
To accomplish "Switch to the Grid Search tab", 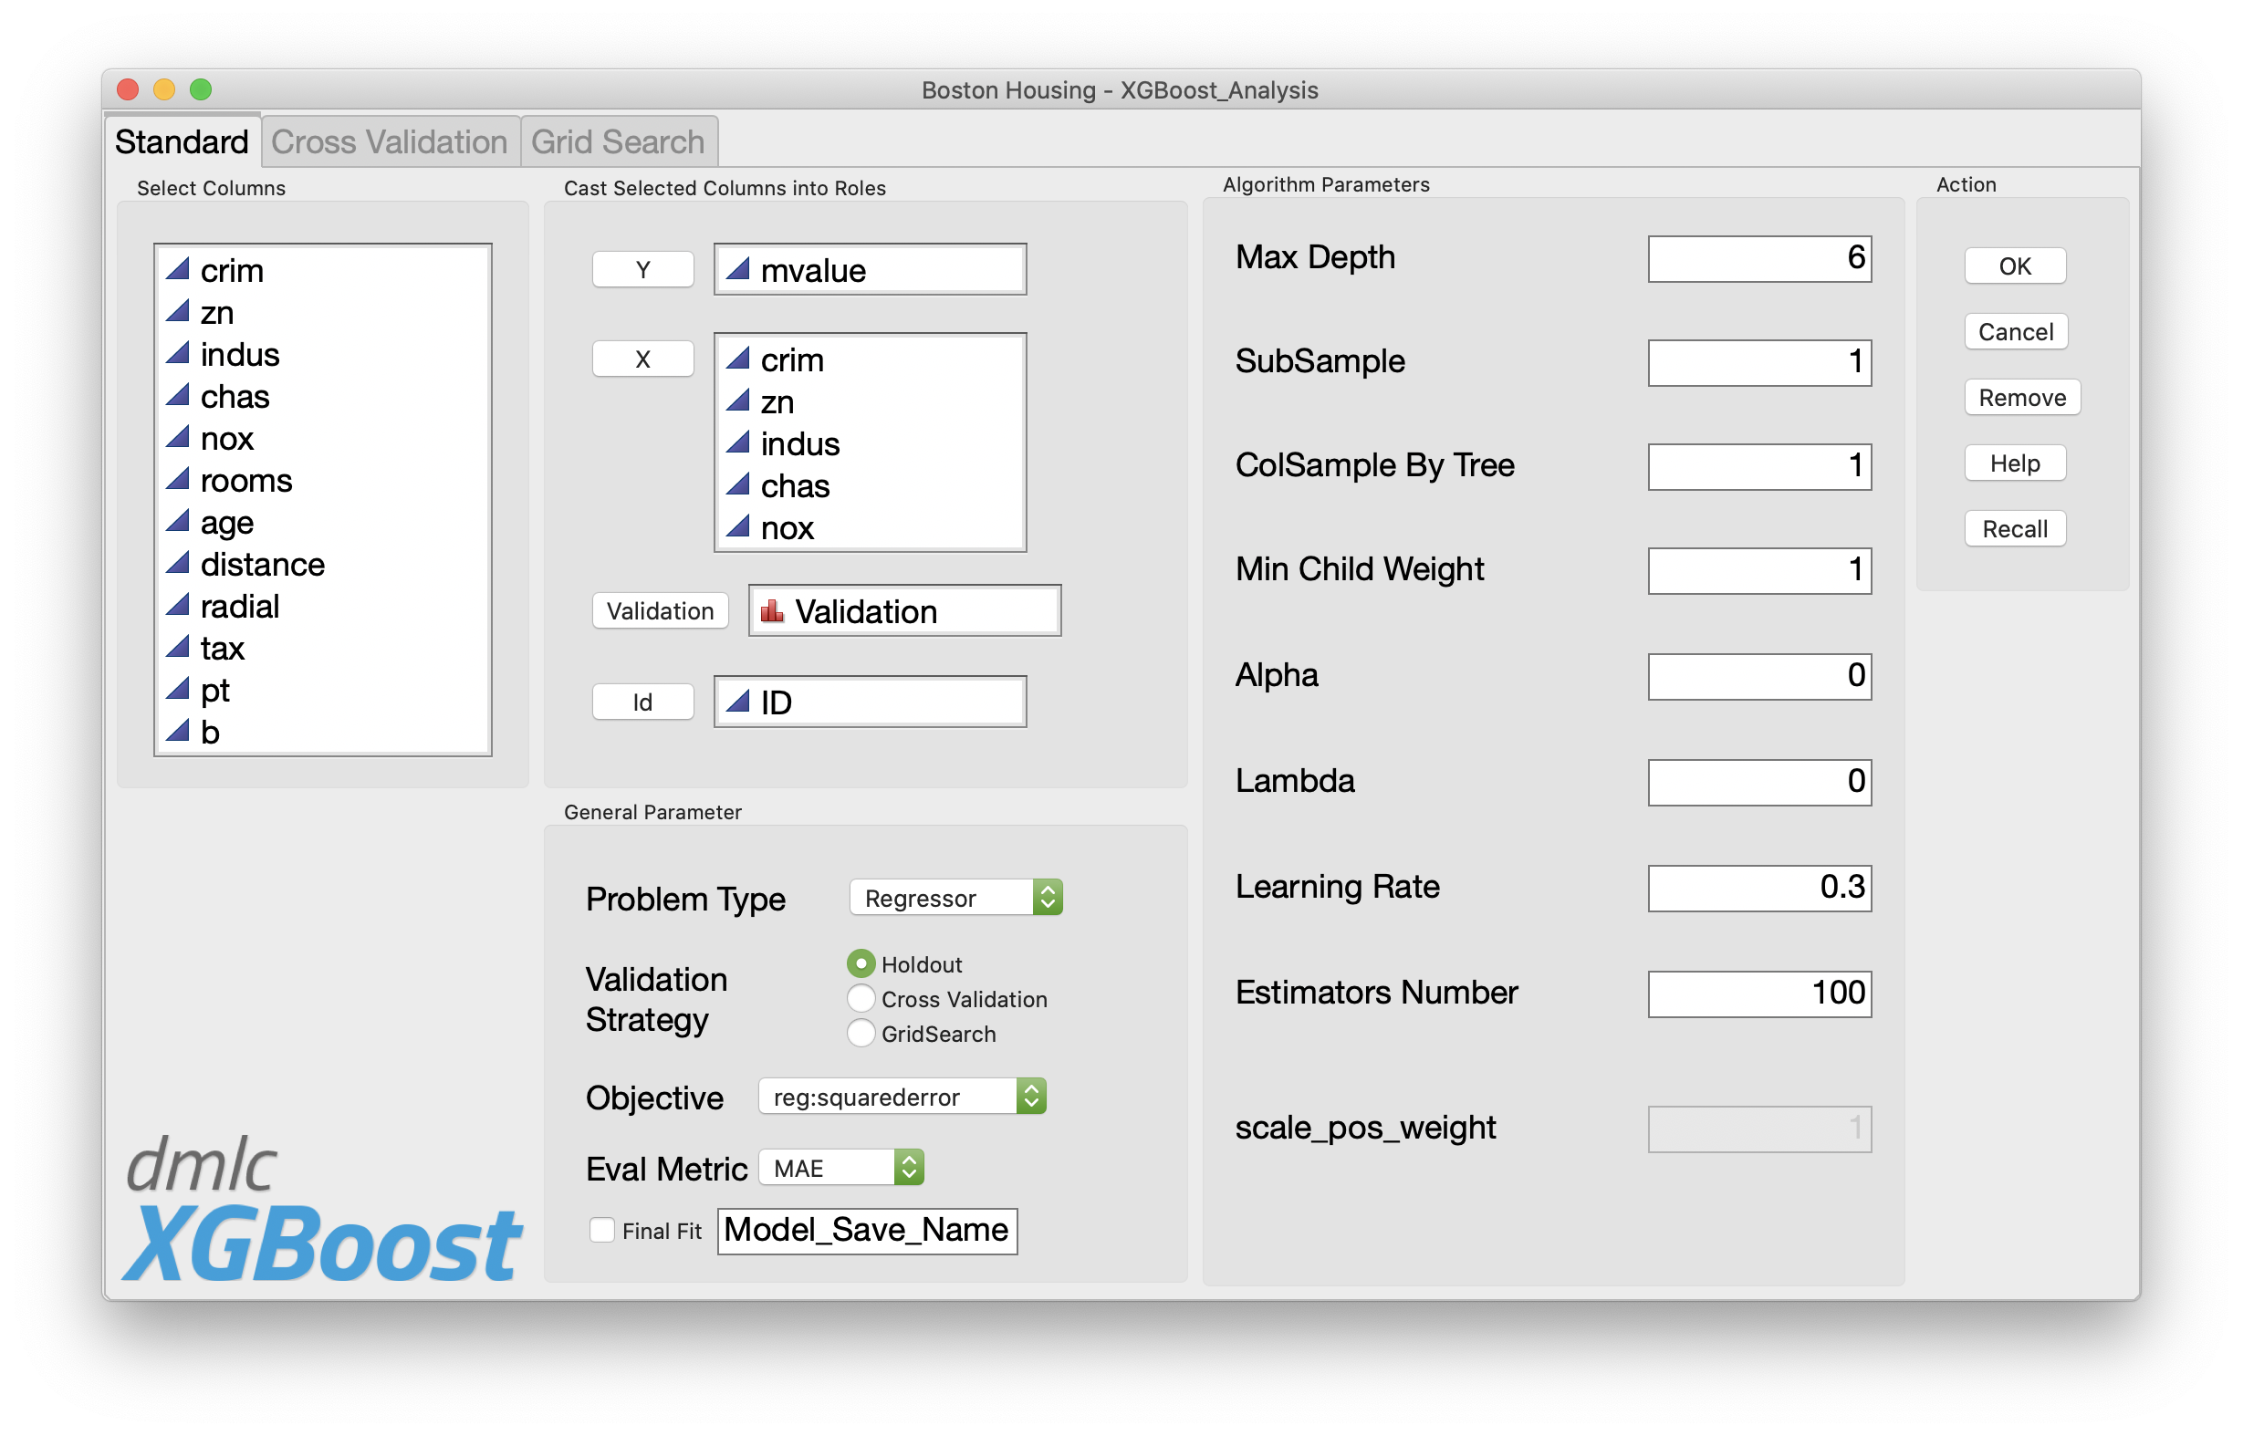I will tap(618, 141).
